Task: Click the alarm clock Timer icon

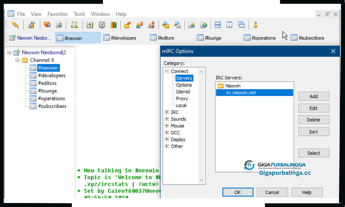Action: tap(102, 25)
